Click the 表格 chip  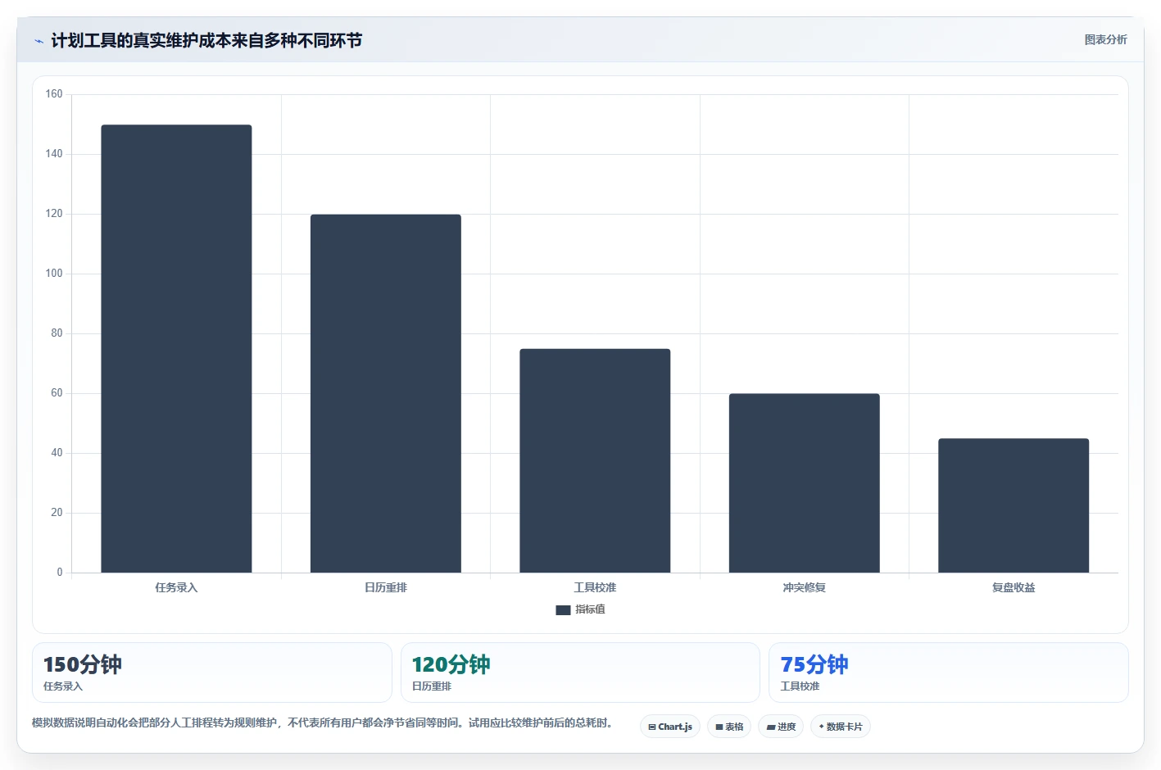pyautogui.click(x=729, y=727)
